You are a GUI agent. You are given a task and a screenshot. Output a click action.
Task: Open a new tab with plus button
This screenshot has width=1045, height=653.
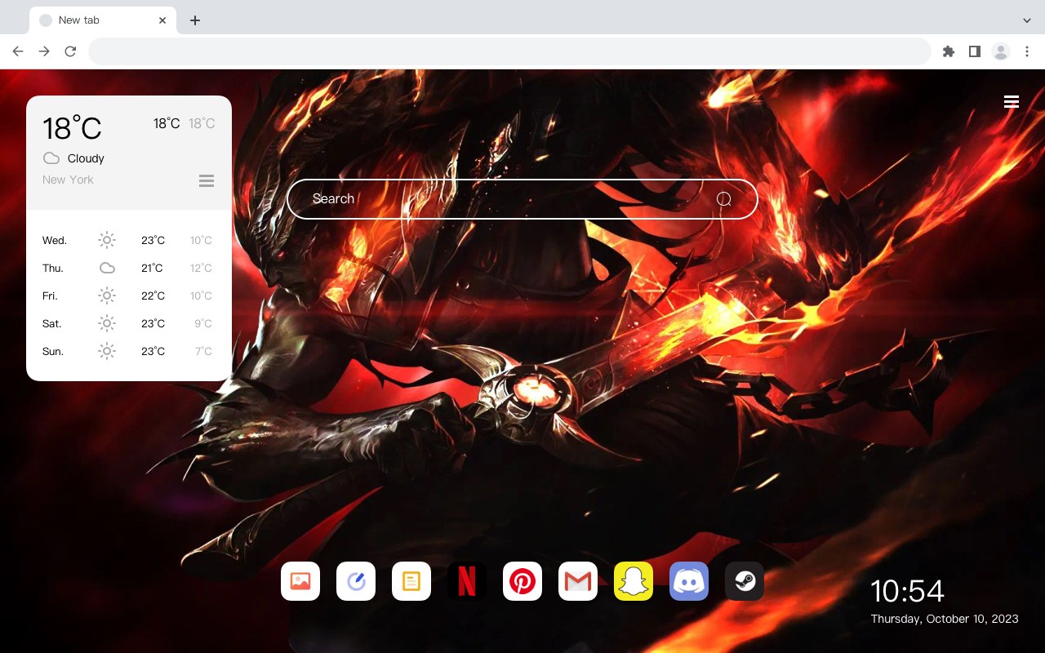(194, 20)
